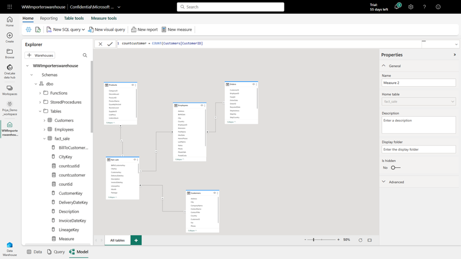Adjust the diagram zoom slider
The width and height of the screenshot is (461, 259).
[x=314, y=240]
